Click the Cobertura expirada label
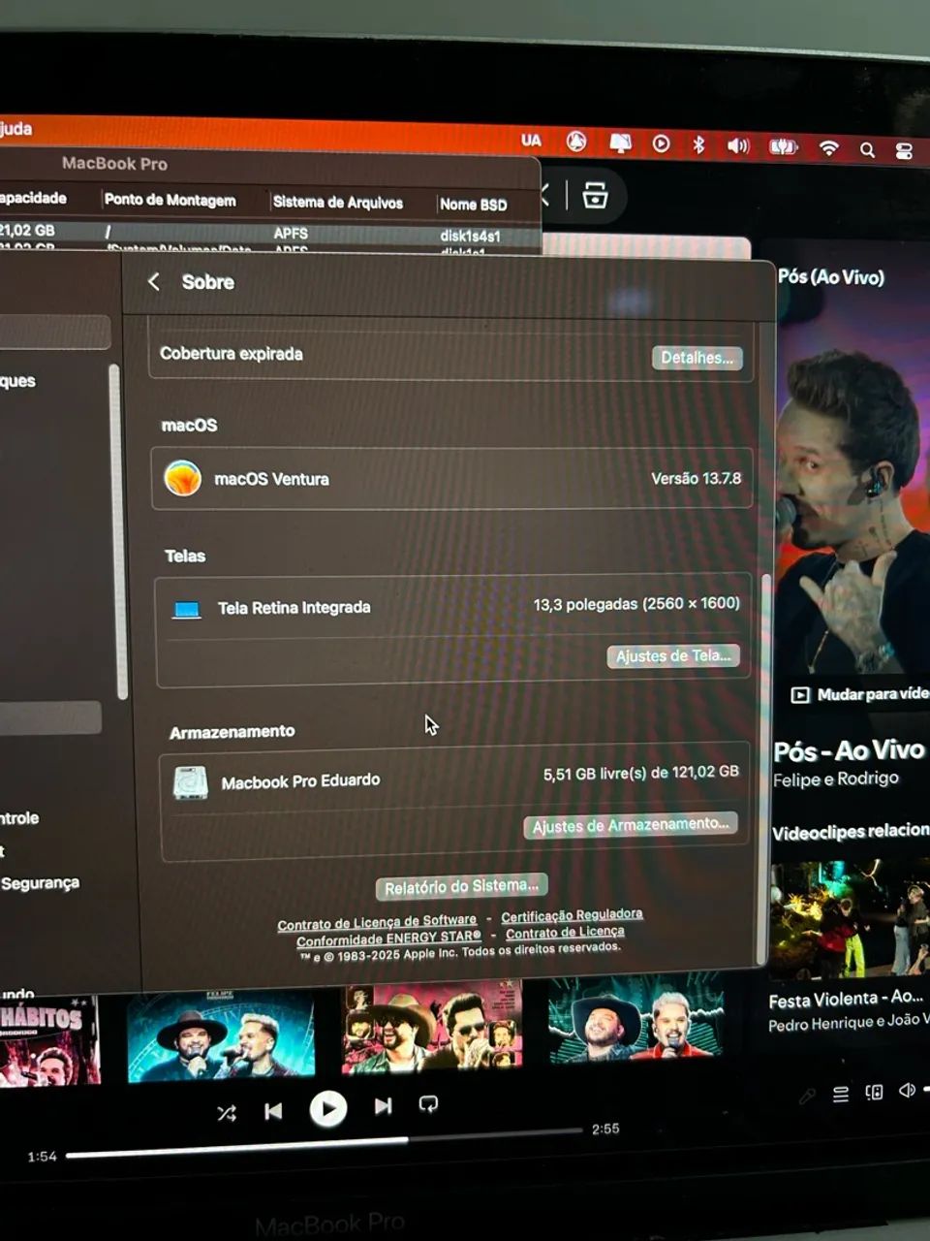Screen dimensions: 930x1241 click(x=231, y=354)
